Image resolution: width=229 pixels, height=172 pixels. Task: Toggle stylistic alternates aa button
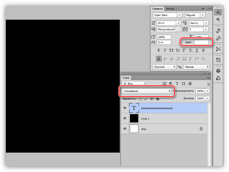[x=184, y=59]
